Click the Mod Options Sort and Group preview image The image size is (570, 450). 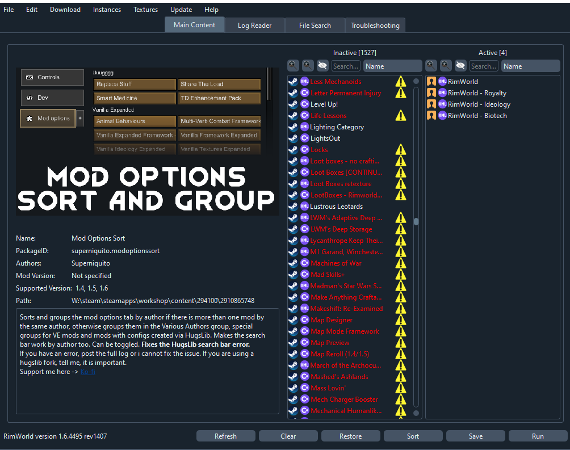pos(148,141)
